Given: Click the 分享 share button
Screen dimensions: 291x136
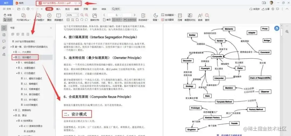Looking at the screenshot, I should pyautogui.click(x=266, y=9).
